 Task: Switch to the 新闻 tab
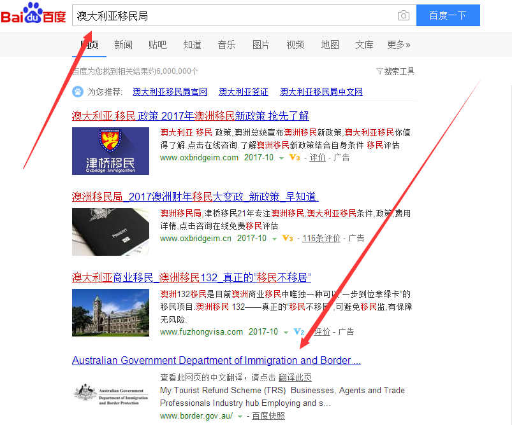coord(124,45)
